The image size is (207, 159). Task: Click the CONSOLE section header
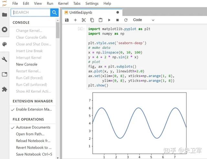click(x=21, y=23)
